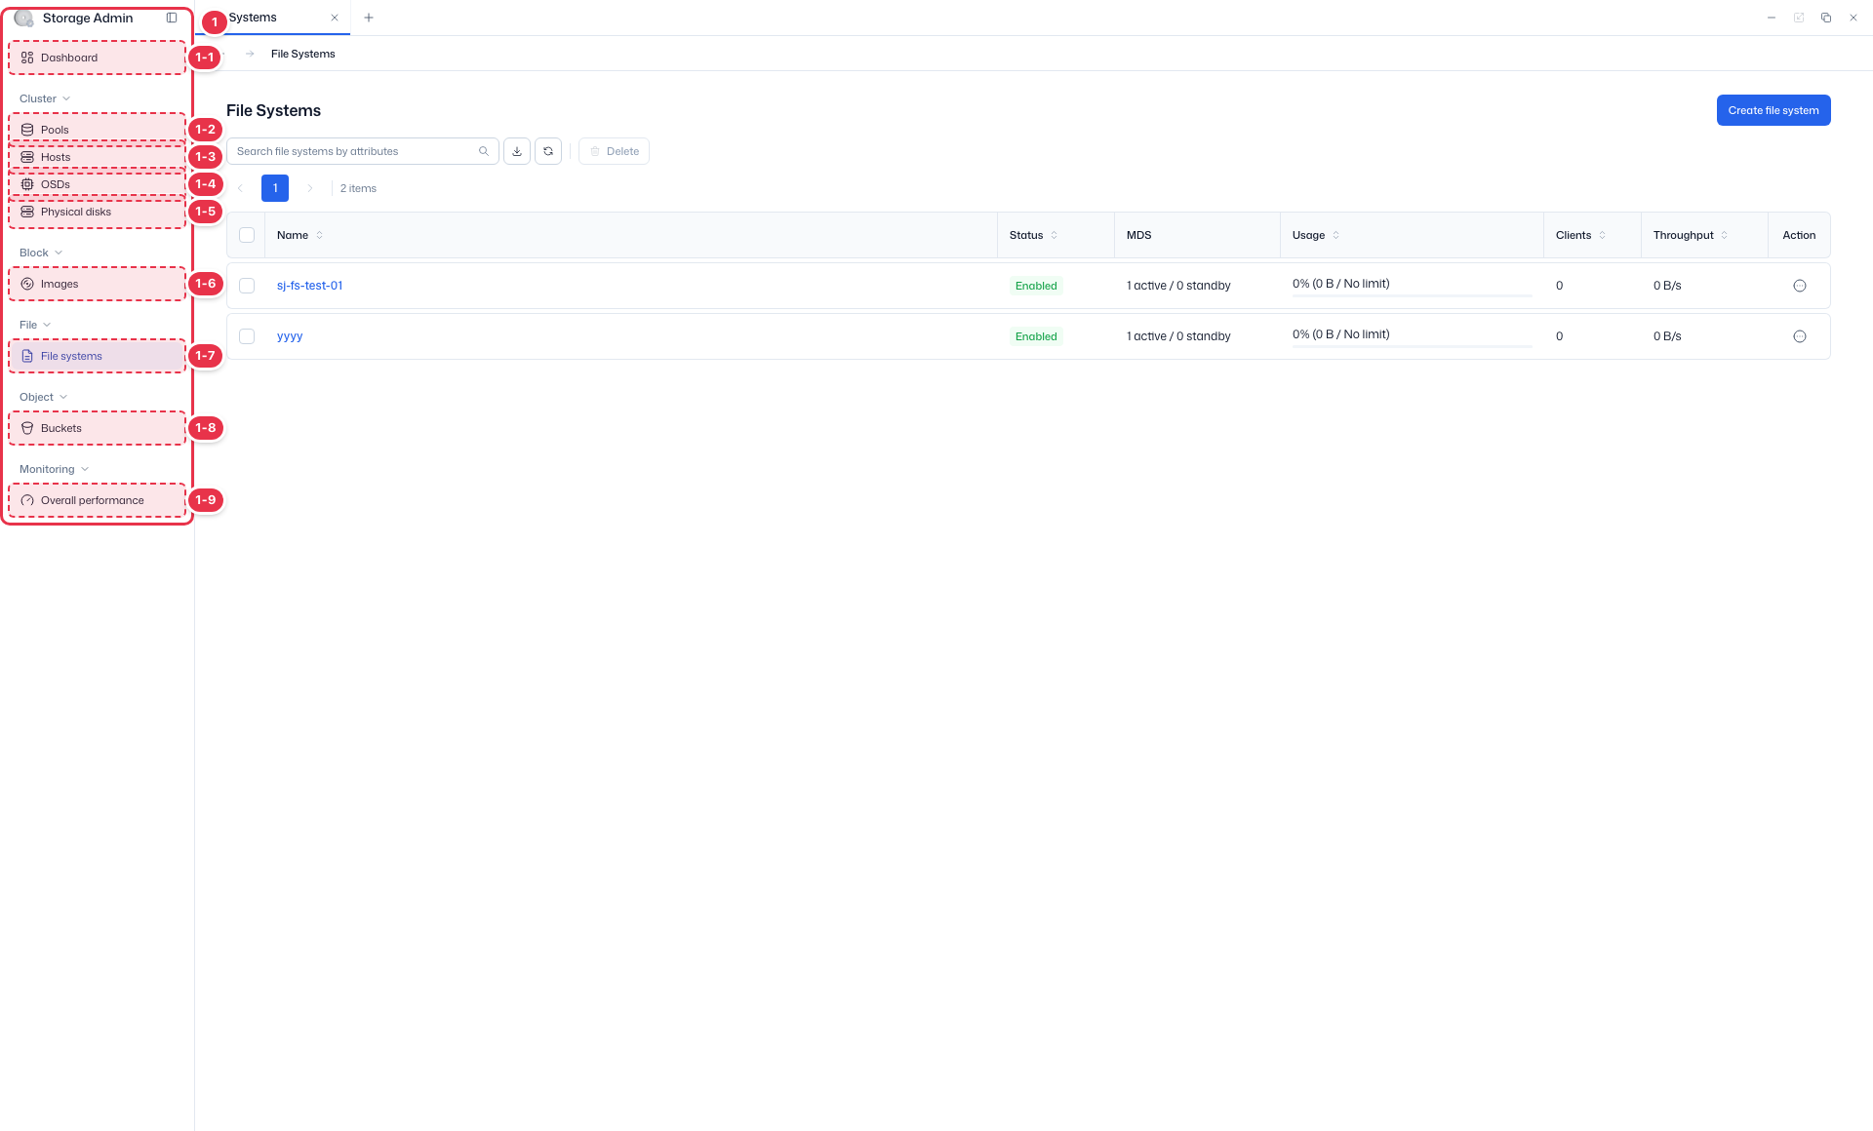Sort by Name using the sort icon
The height and width of the screenshot is (1131, 1873).
[320, 235]
